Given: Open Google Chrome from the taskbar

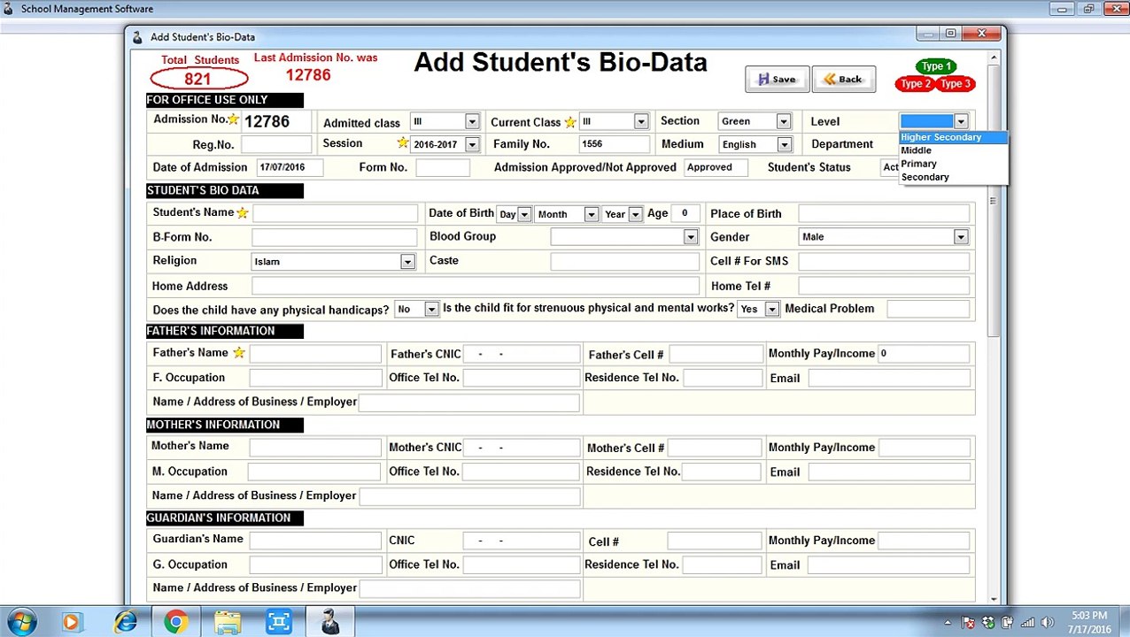Looking at the screenshot, I should (175, 622).
